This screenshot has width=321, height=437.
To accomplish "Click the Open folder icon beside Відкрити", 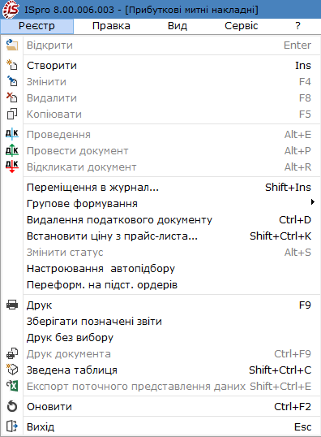I will [x=12, y=45].
